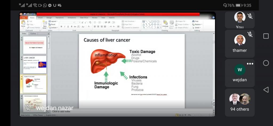The width and height of the screenshot is (273, 126).
Task: Click the Replace button
Action: [197, 24]
